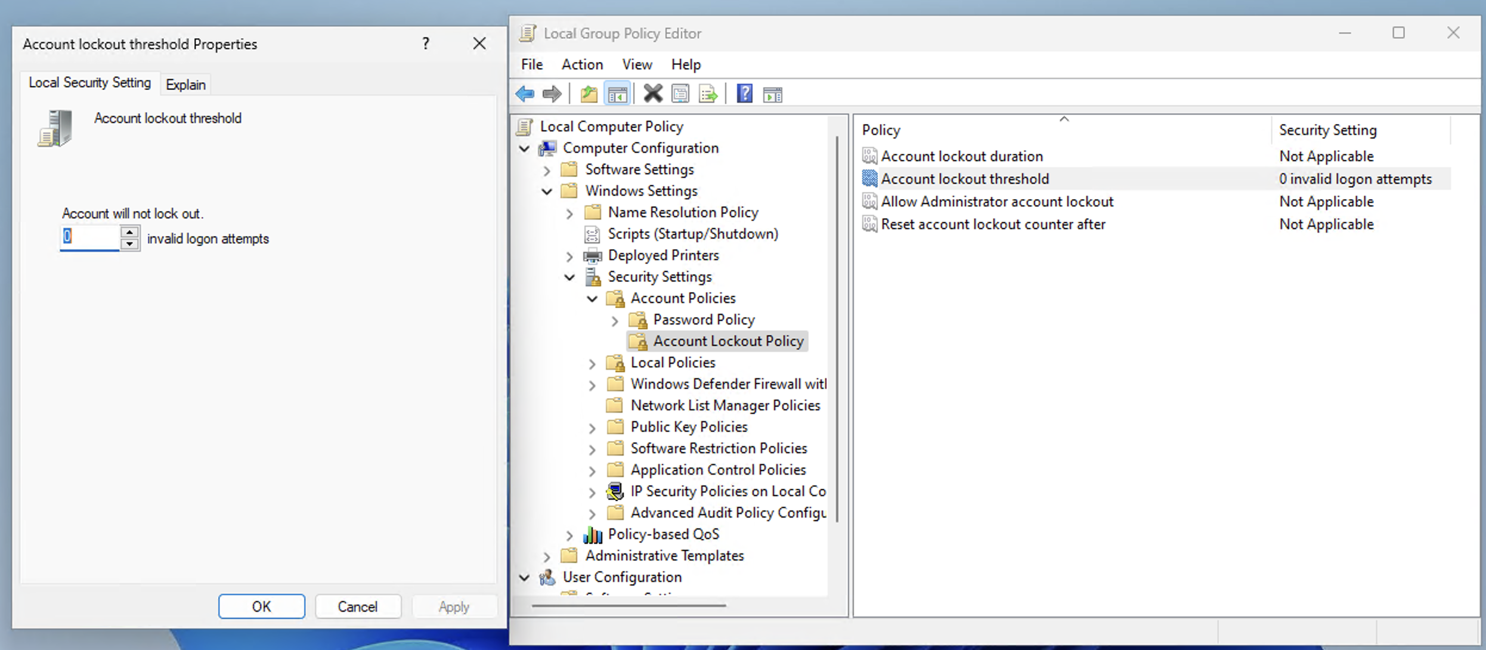Toggle Show/Hide Action Pane toolbar icon
The width and height of the screenshot is (1486, 650).
773,94
